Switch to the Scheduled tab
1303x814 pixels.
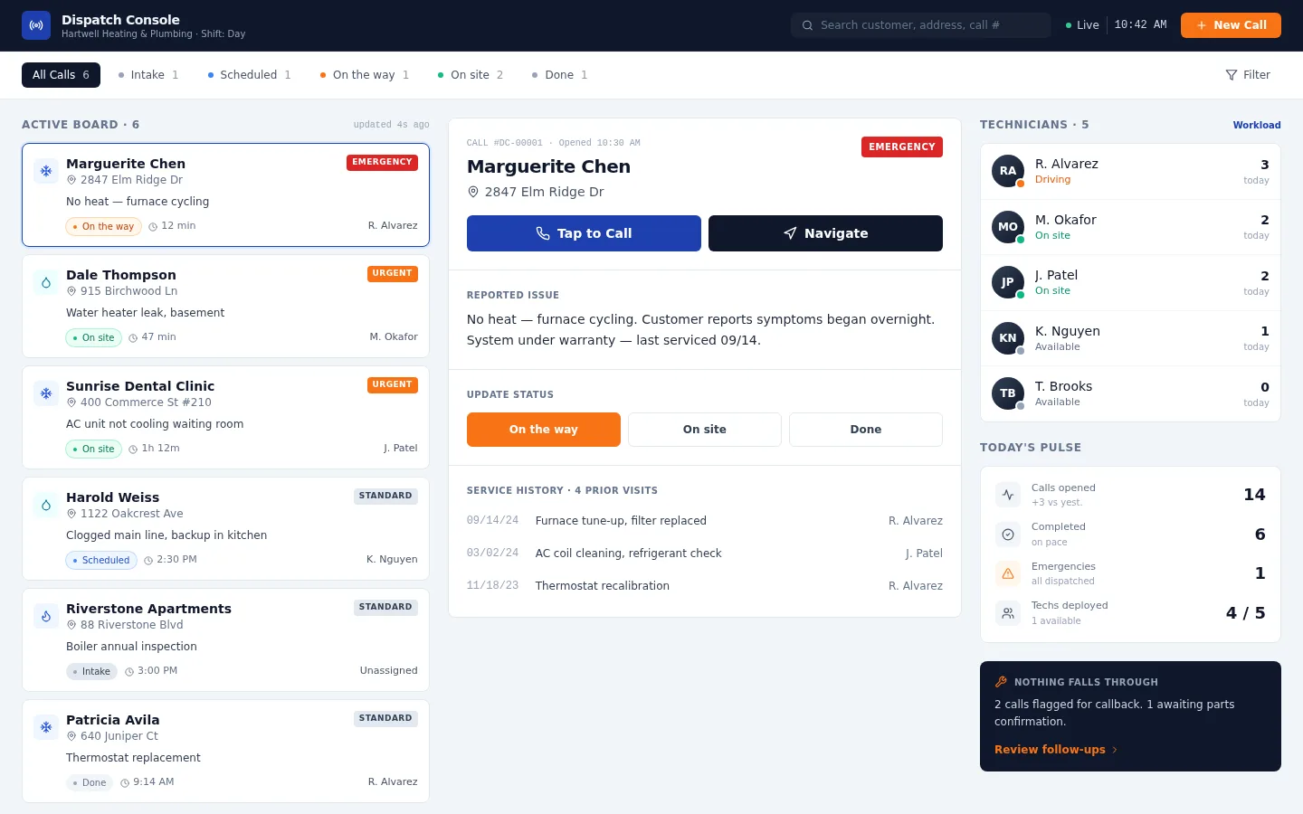coord(249,75)
